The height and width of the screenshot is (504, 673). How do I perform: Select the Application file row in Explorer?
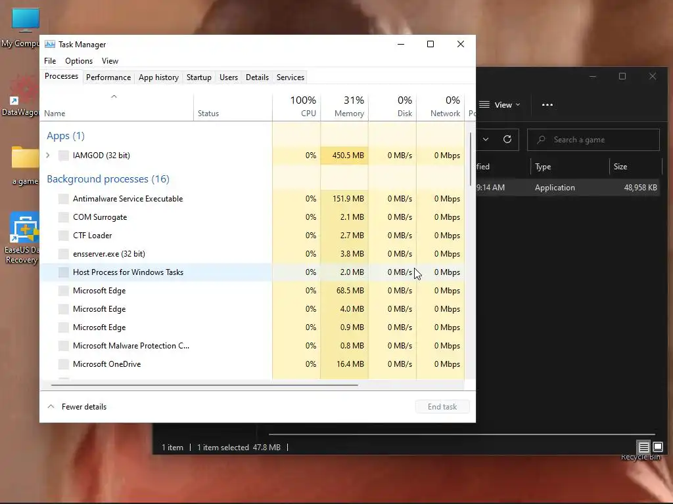click(x=569, y=187)
